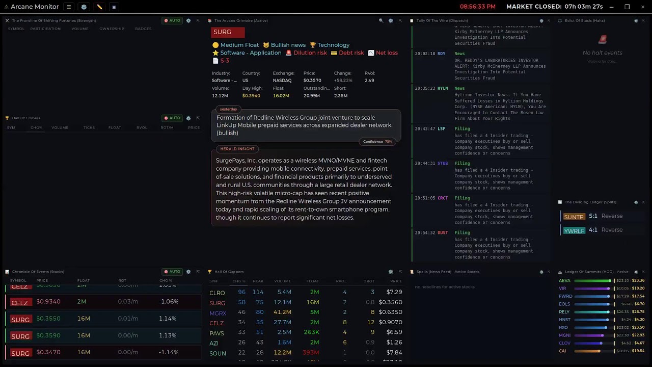Image resolution: width=652 pixels, height=367 pixels.
Task: Open the hamburger menu beside Arcane Monitor
Action: click(x=69, y=7)
